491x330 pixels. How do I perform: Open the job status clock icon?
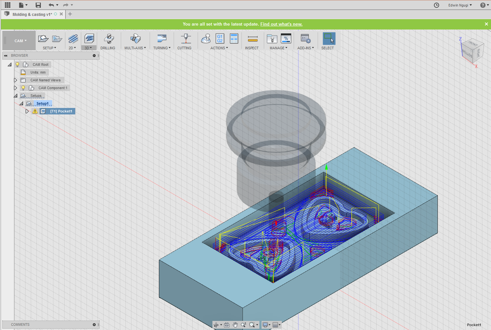[437, 5]
